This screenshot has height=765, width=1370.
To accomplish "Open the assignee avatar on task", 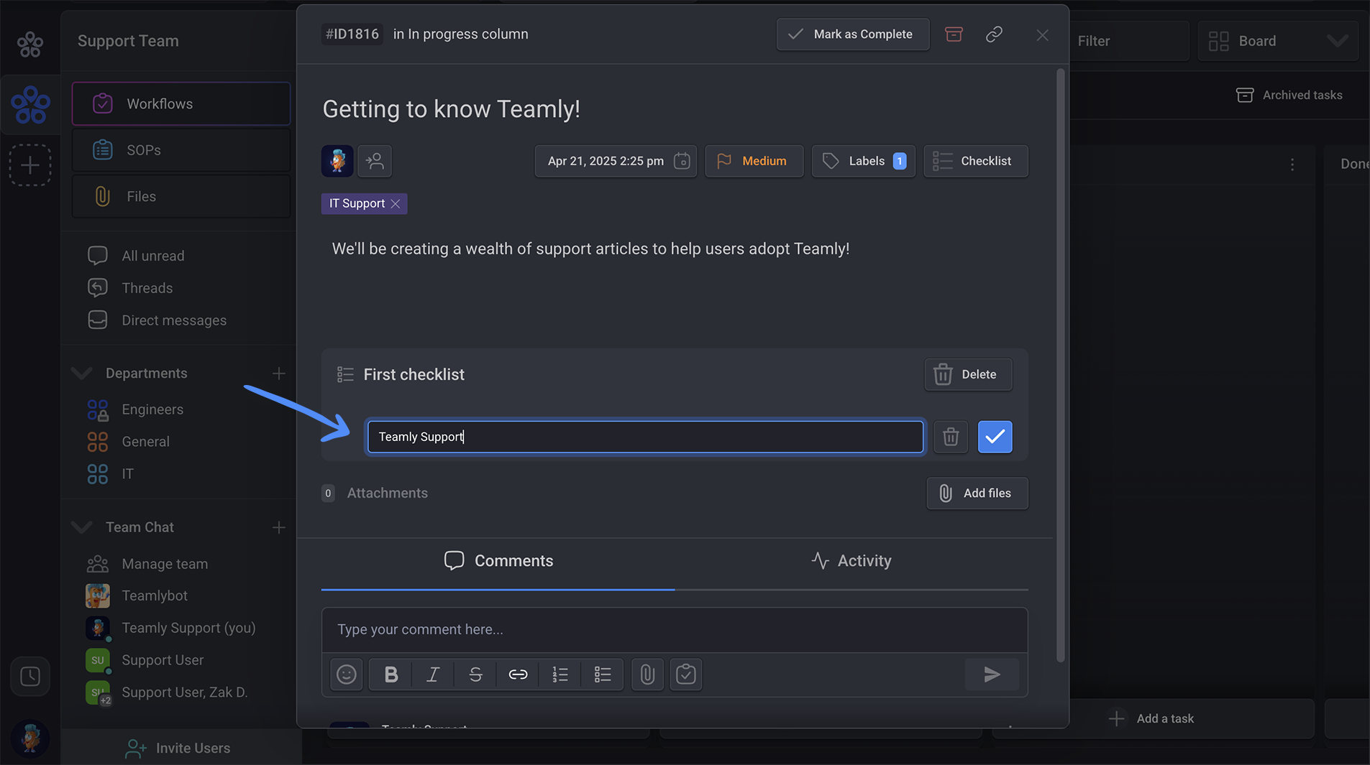I will coord(337,161).
